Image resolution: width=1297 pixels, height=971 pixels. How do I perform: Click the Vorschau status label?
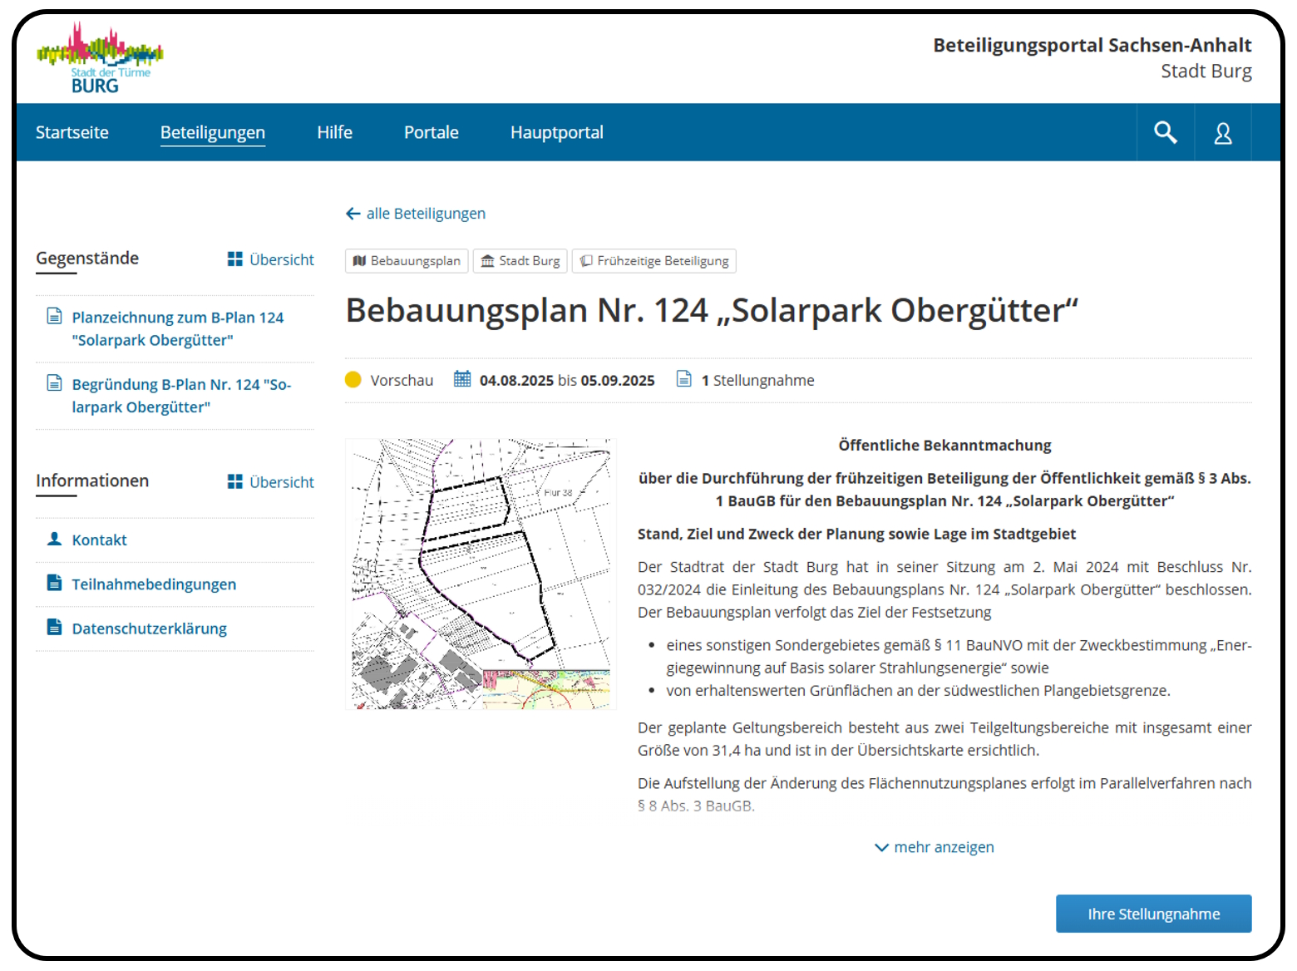pos(402,381)
